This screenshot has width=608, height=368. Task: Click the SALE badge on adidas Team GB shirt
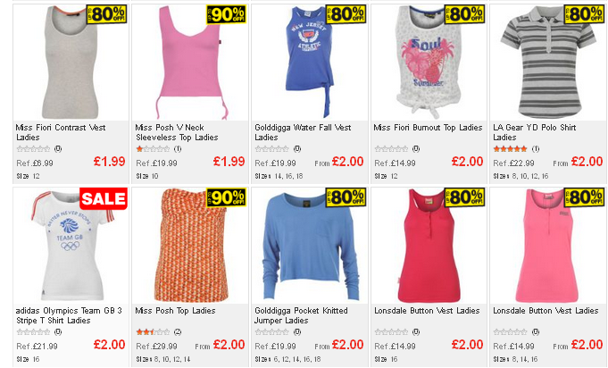coord(104,199)
